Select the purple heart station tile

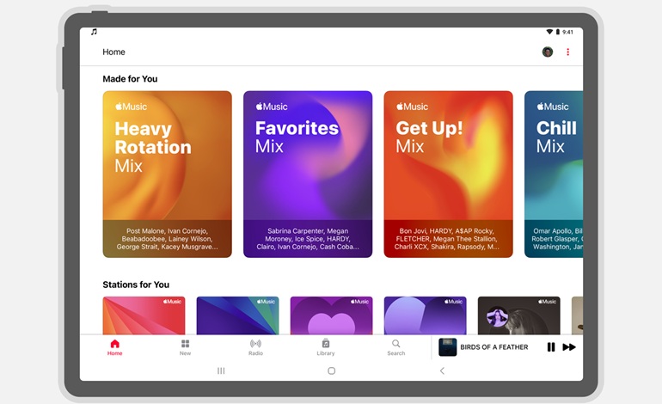click(x=331, y=315)
